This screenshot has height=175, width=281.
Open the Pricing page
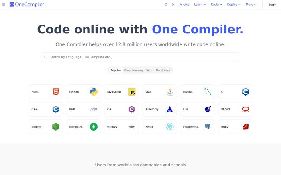coord(184,5)
